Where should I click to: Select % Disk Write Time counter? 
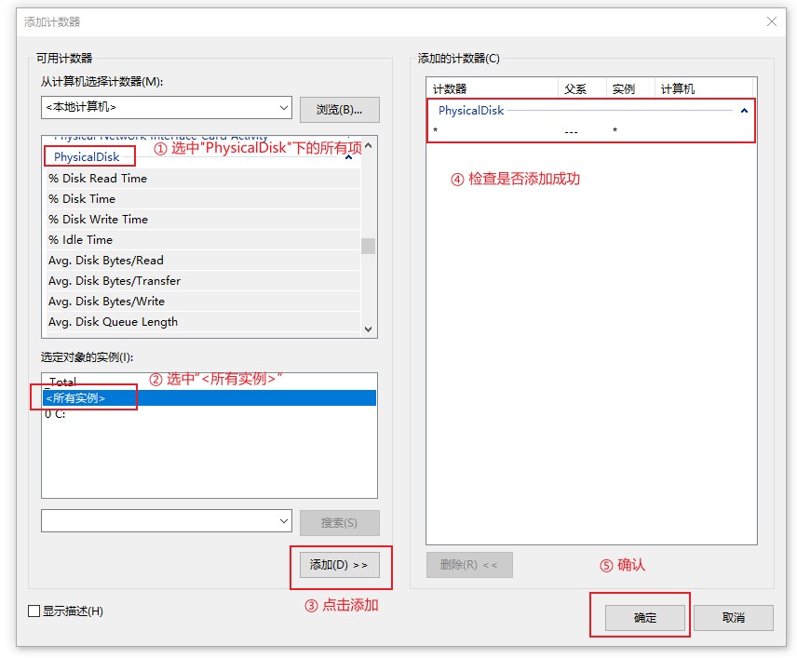(x=203, y=219)
